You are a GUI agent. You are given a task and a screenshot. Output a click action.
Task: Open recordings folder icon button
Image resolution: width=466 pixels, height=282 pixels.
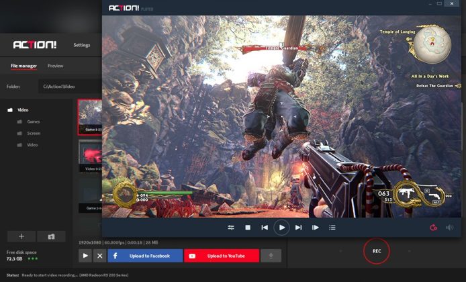click(x=51, y=236)
